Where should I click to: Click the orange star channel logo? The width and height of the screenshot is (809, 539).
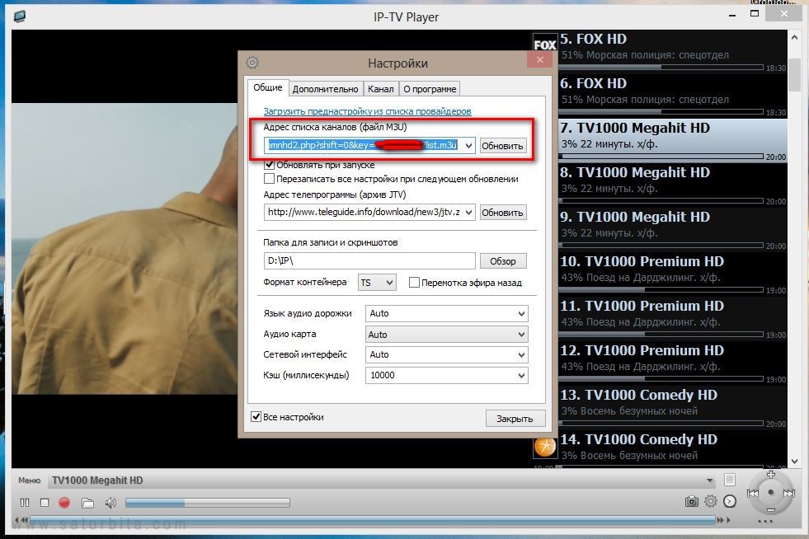[x=545, y=447]
